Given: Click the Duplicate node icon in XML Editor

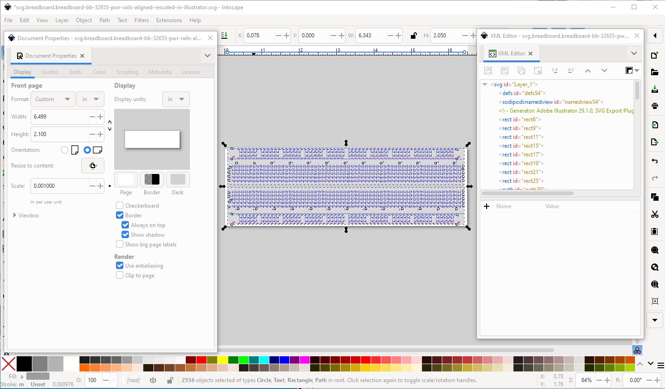Looking at the screenshot, I should 521,71.
